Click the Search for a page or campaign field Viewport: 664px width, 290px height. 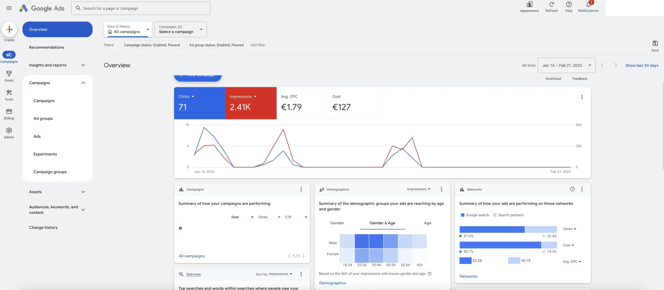141,8
